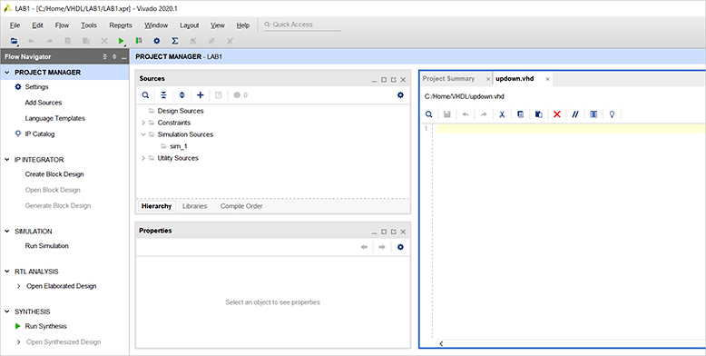
Task: Toggle line comments with the // icon
Action: 575,114
